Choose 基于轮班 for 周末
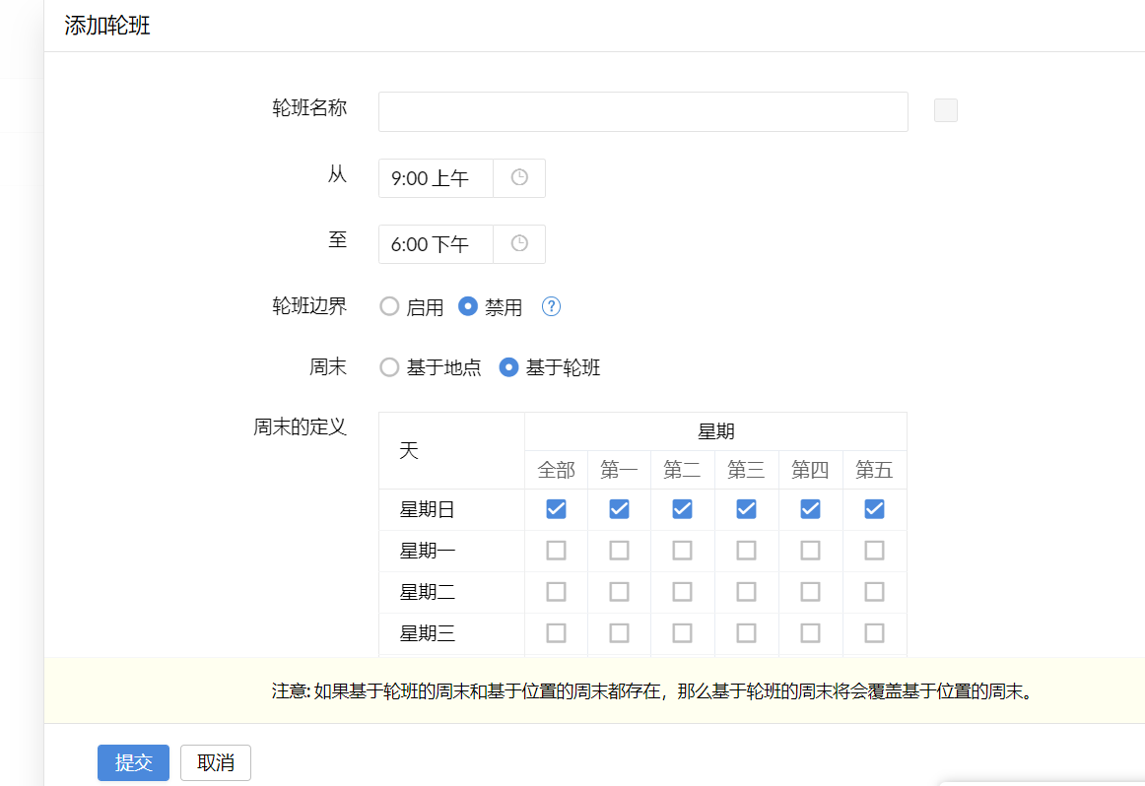This screenshot has height=786, width=1145. [x=509, y=367]
